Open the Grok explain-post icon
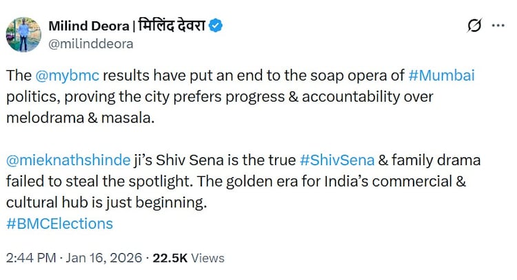This screenshot has width=517, height=280. [x=474, y=26]
